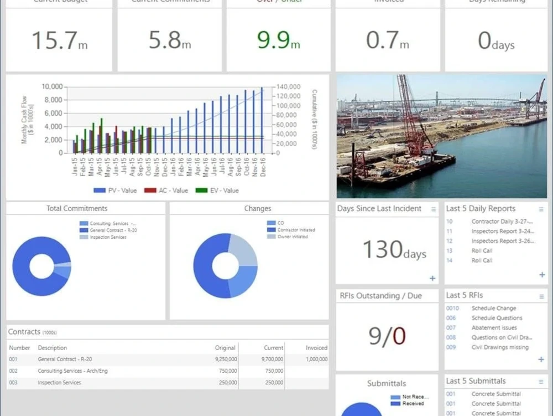The height and width of the screenshot is (416, 553).
Task: Open daily report 11 Inspectors Report 3-24
Action: 490,232
